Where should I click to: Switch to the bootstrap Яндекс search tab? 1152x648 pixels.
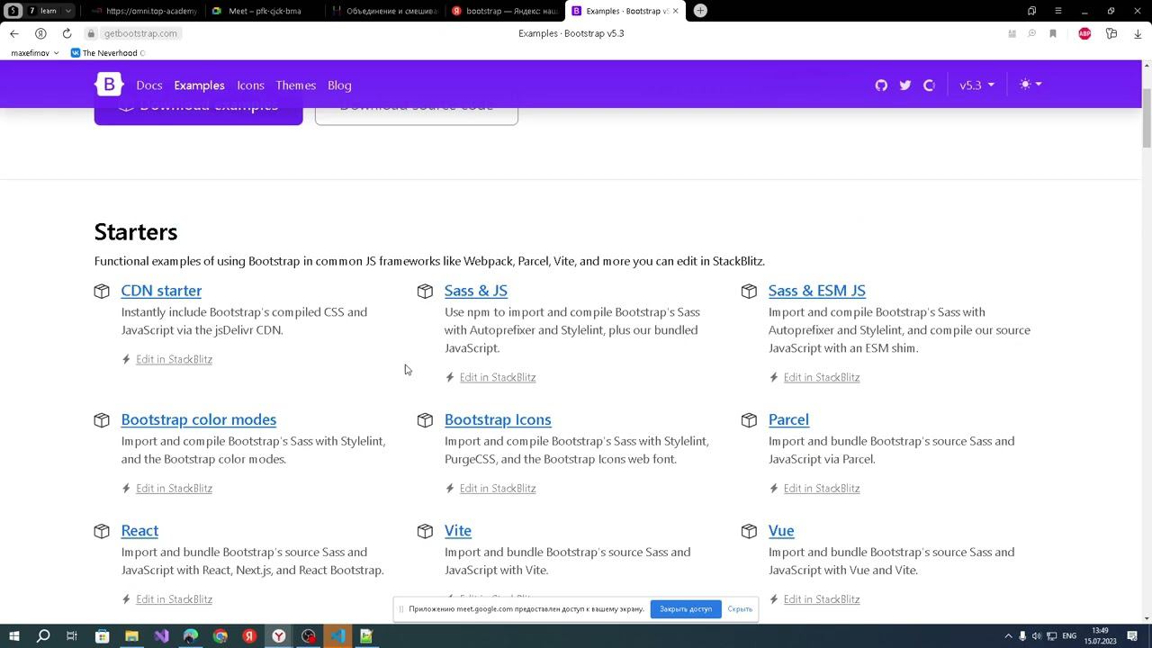pyautogui.click(x=504, y=11)
